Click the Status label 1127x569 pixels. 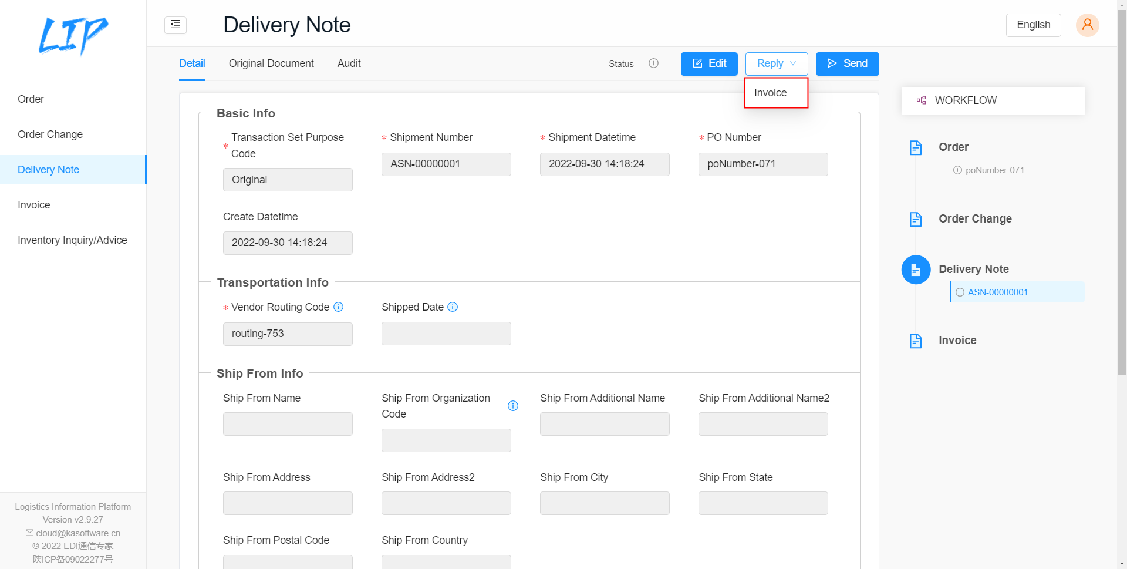coord(621,64)
